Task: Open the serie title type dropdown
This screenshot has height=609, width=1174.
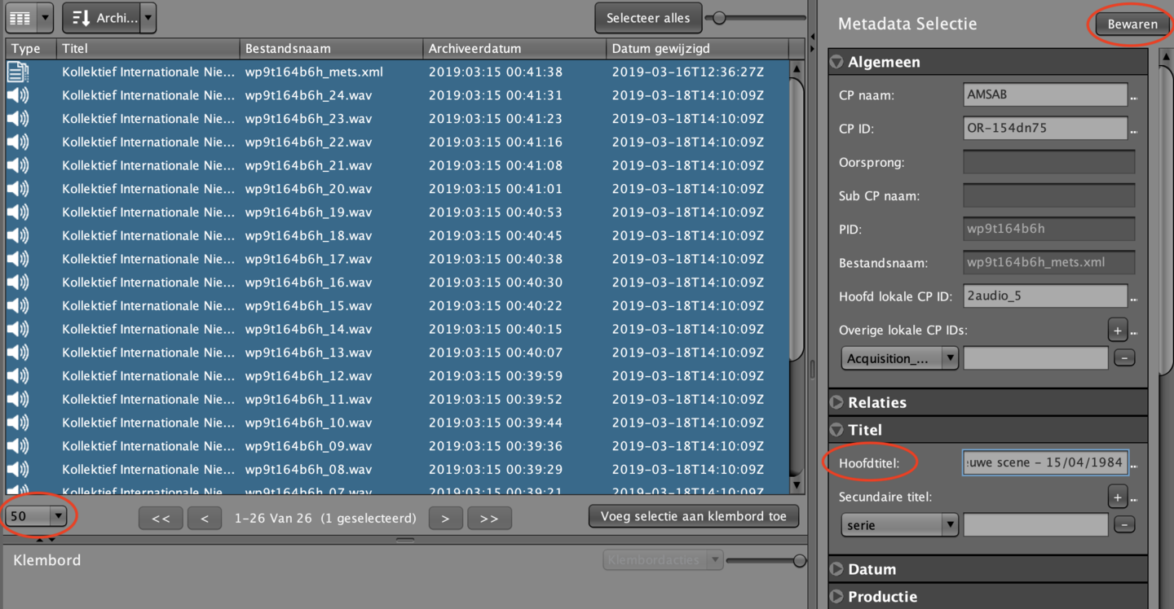Action: point(899,525)
